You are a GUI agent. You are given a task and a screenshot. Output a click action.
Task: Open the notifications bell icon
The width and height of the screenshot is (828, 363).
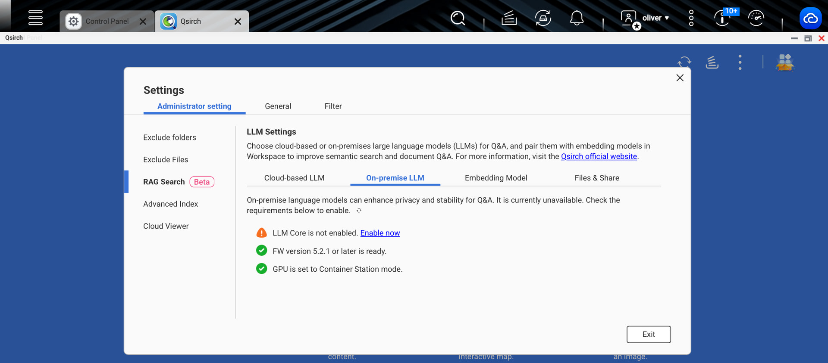click(x=577, y=18)
